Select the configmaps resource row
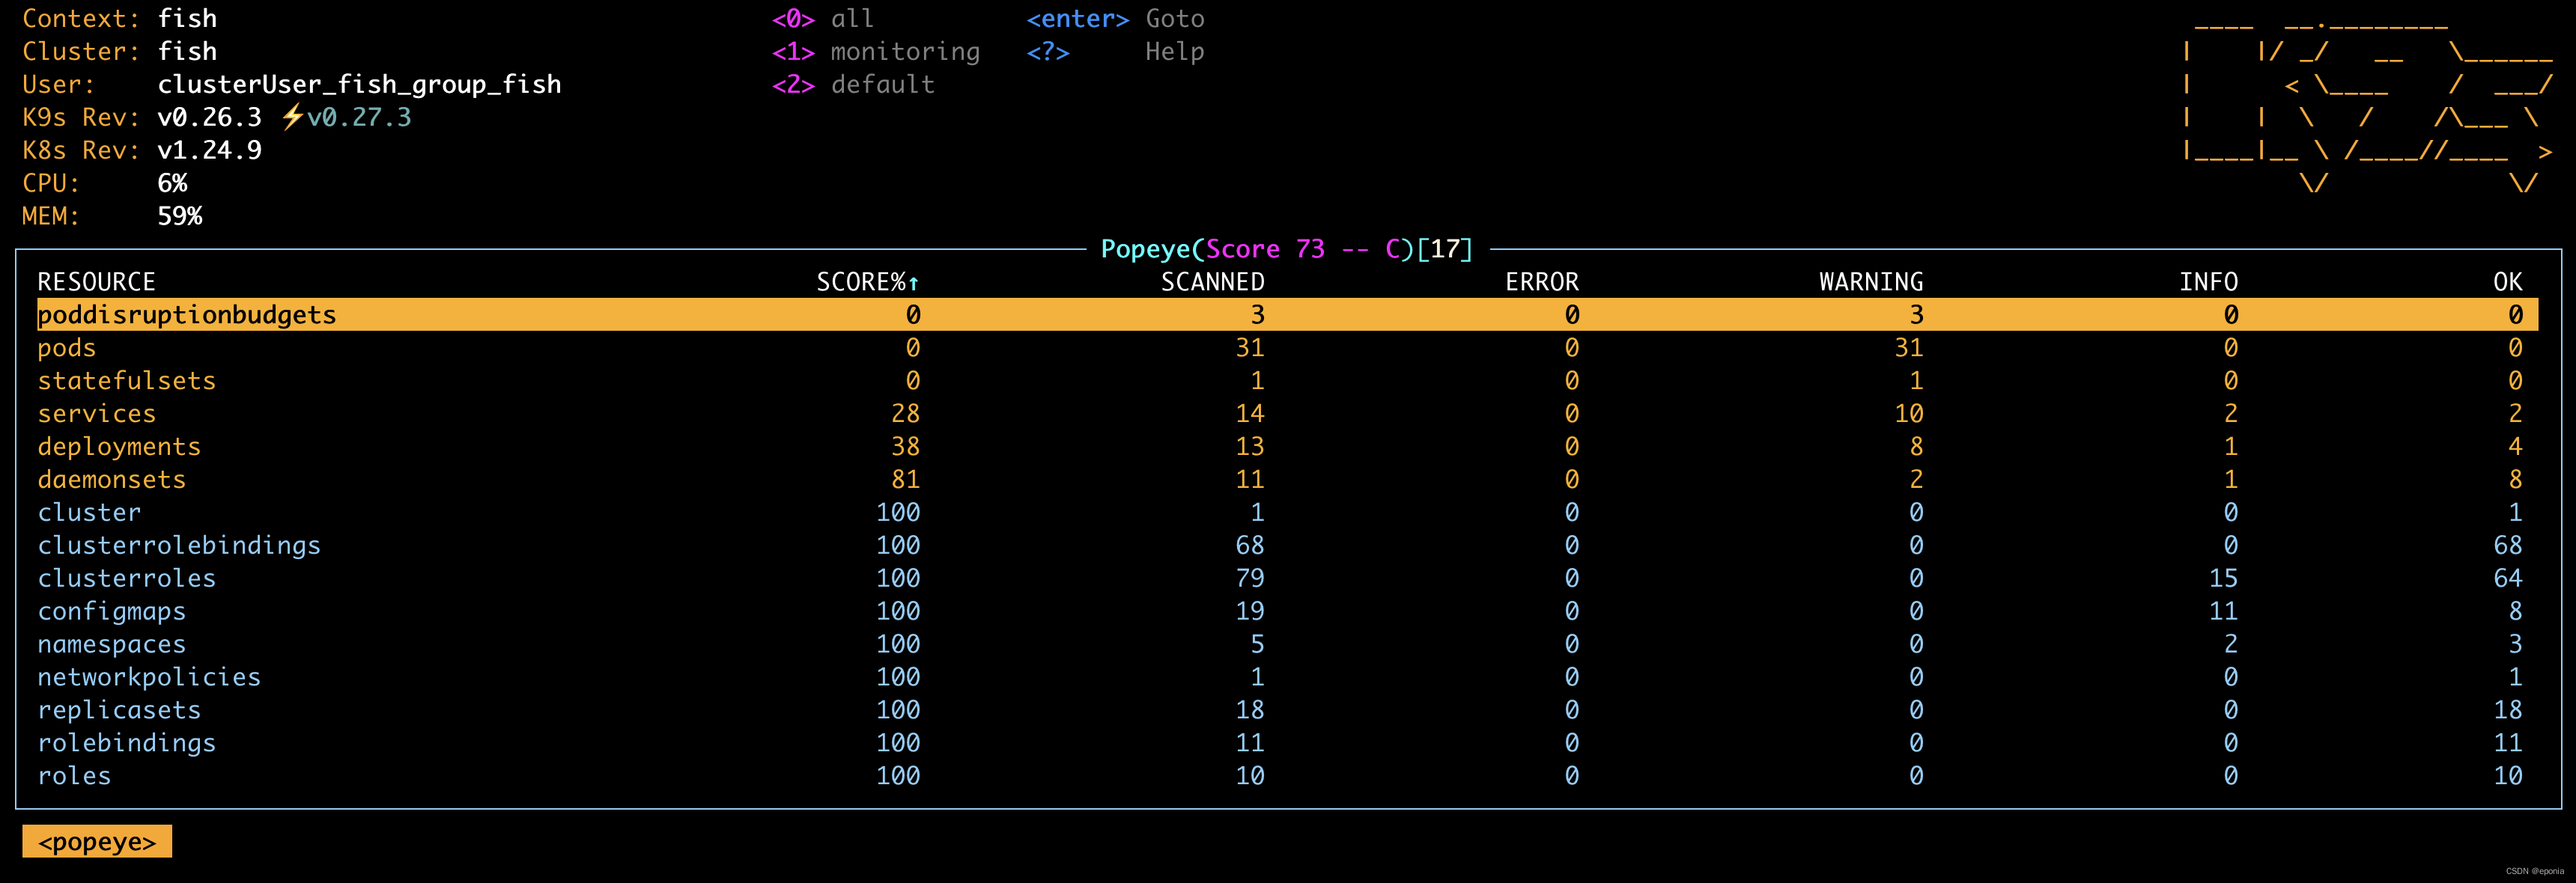Screen dimensions: 2576x883 1287,611
